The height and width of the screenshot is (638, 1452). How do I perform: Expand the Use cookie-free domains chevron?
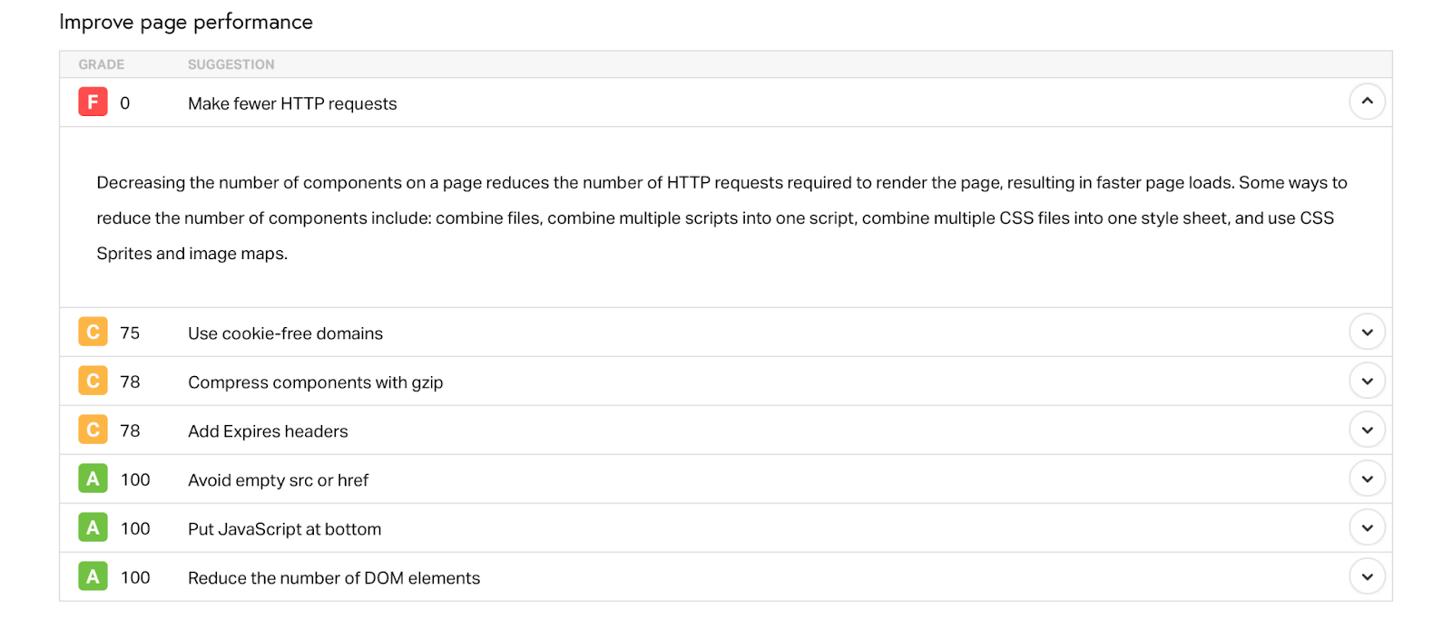[x=1367, y=332]
